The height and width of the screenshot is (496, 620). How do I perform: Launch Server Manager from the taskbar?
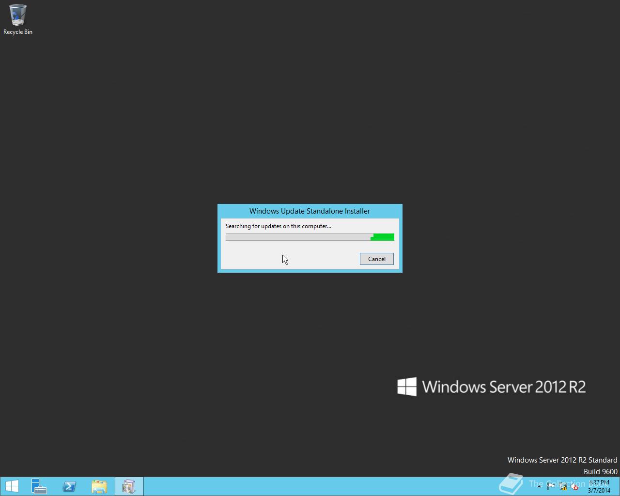point(39,486)
